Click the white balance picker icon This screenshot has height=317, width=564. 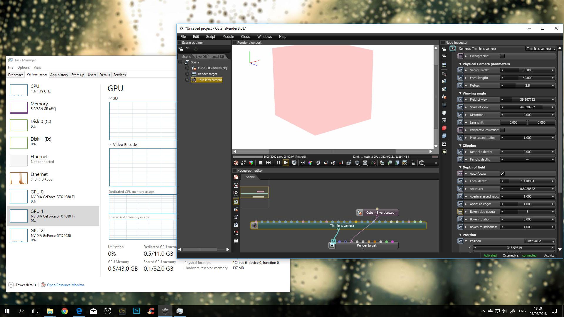tap(310, 163)
